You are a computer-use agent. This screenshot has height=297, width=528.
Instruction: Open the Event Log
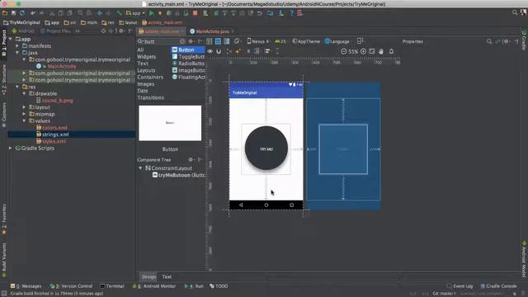point(460,286)
